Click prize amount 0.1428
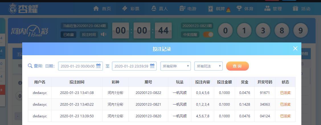Screen dimensions: 321x125 tap(245, 104)
